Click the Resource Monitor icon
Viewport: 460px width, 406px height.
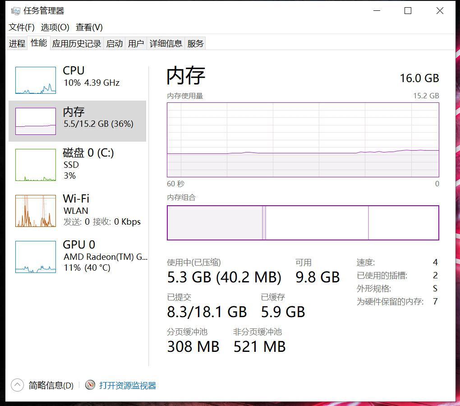90,385
